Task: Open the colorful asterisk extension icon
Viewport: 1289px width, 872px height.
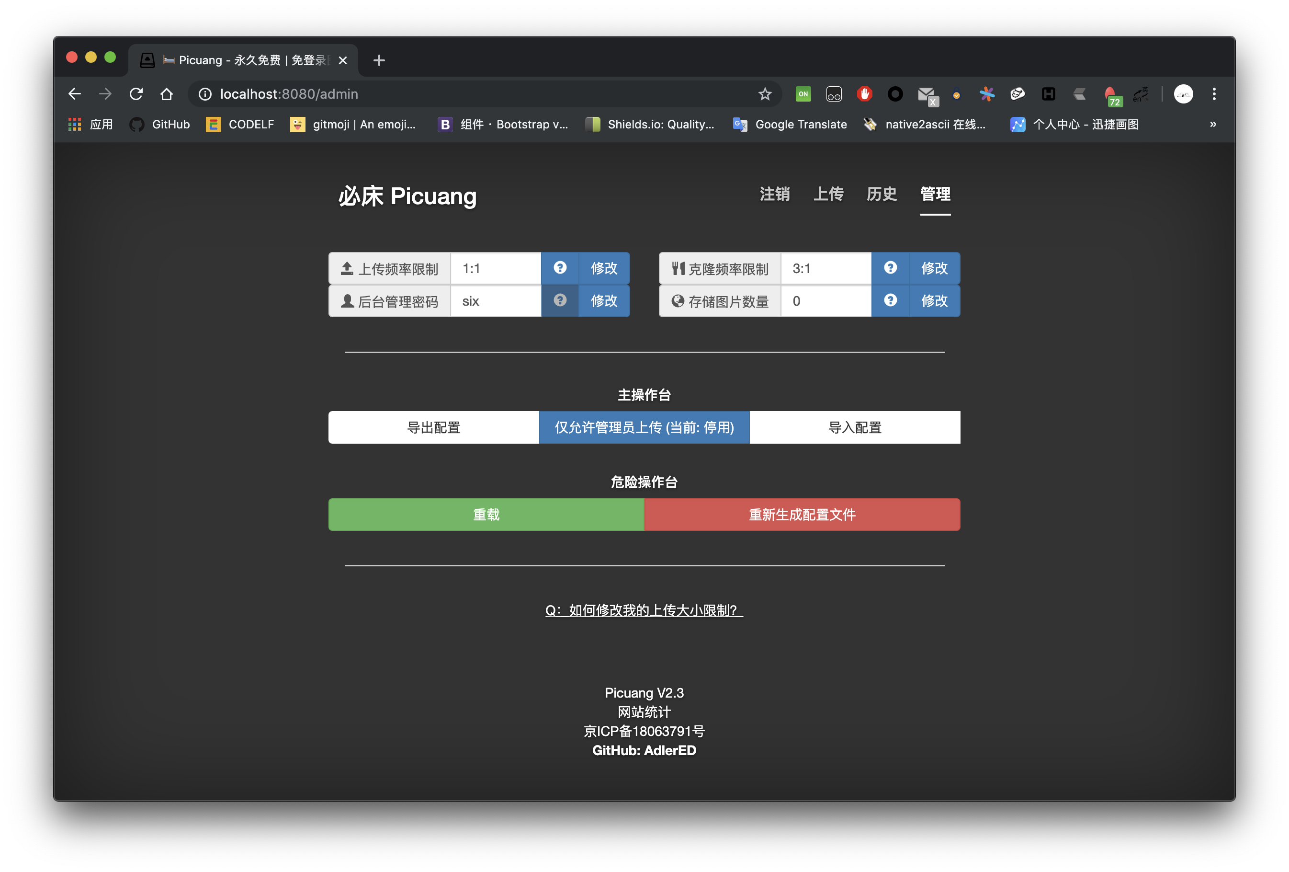Action: [x=987, y=94]
